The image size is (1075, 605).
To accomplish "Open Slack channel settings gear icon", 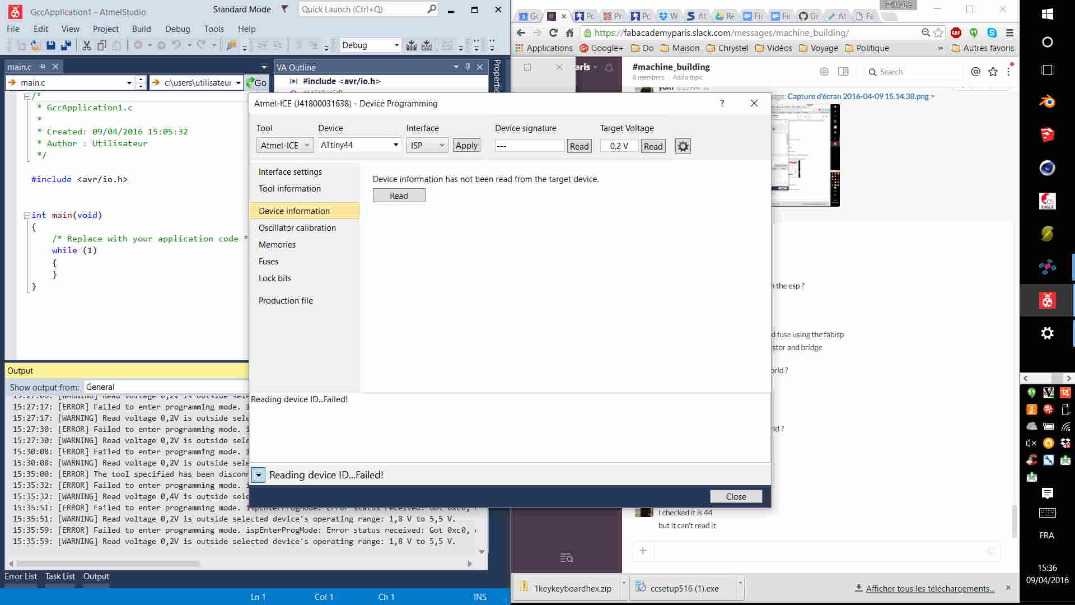I will [x=824, y=72].
